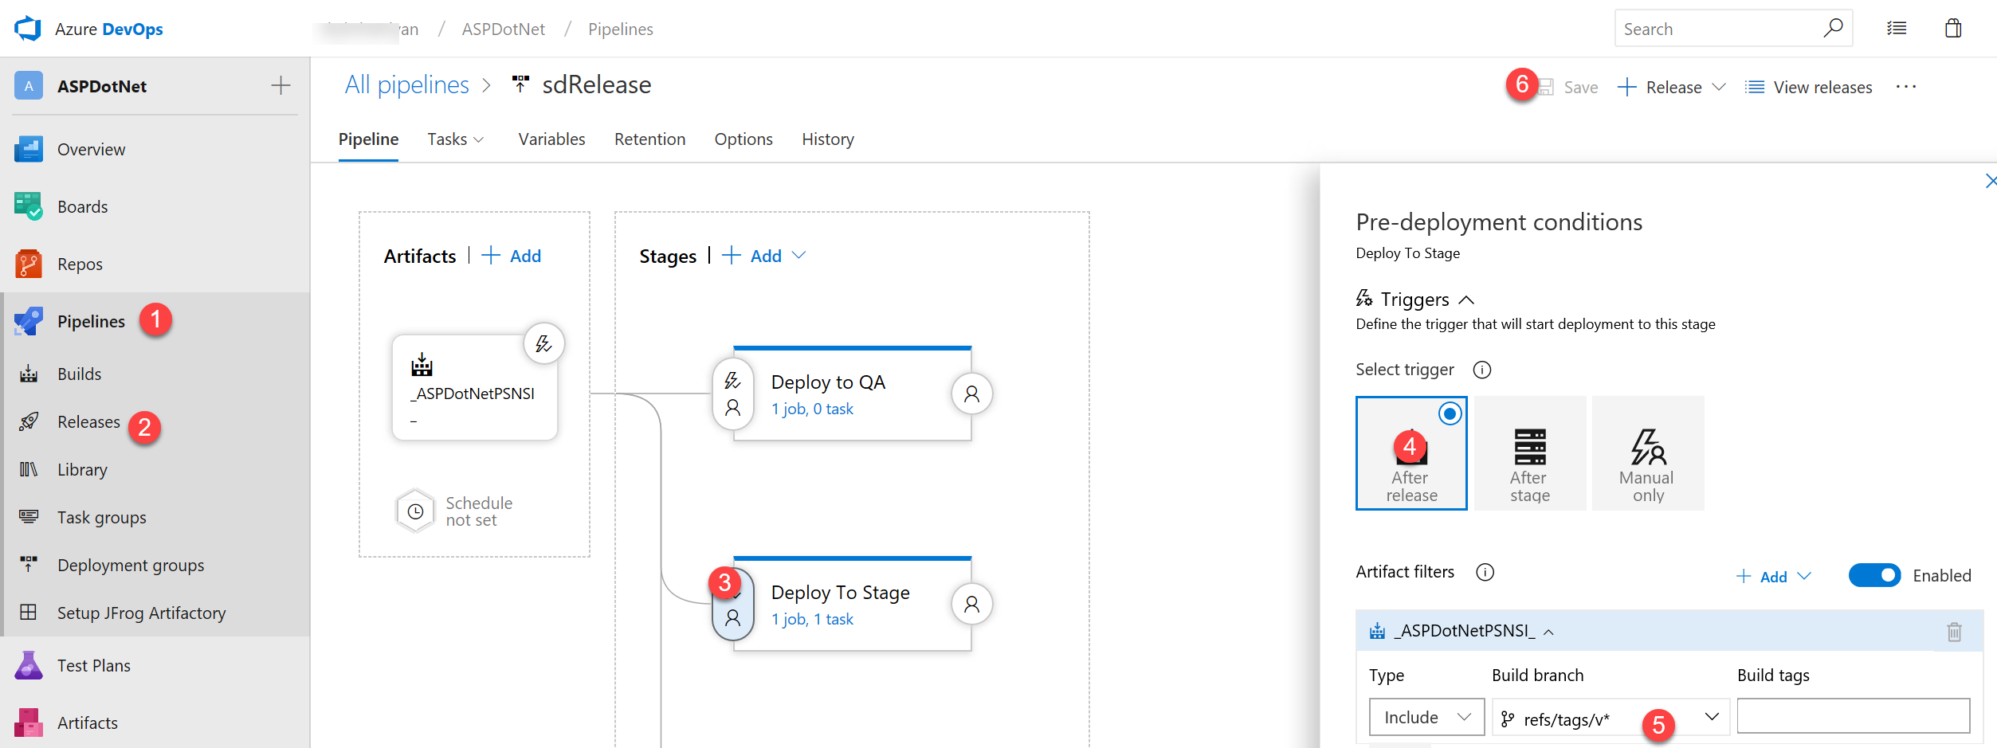Go to All pipelines link
Viewport: 1997px width, 748px height.
[406, 84]
